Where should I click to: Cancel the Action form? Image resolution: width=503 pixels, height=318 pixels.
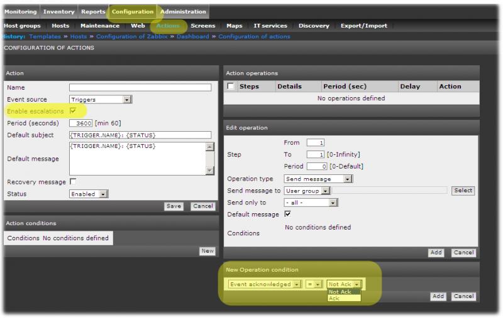point(202,206)
